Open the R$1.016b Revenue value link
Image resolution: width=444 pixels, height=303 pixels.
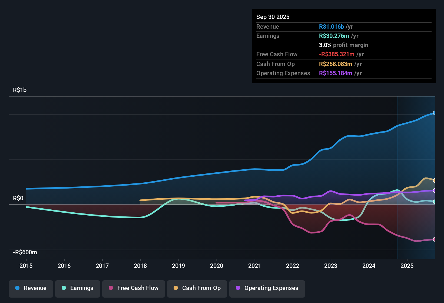point(332,27)
